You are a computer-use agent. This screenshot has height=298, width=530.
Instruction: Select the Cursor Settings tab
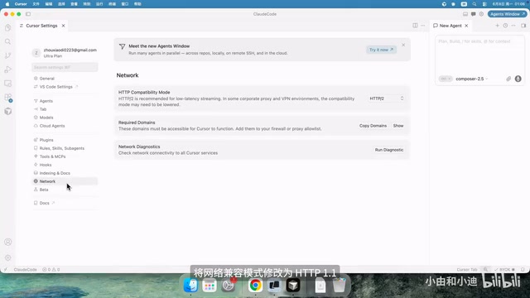click(41, 26)
